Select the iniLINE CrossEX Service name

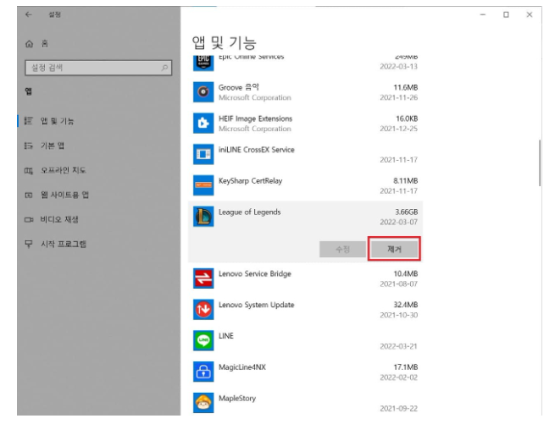coord(256,150)
